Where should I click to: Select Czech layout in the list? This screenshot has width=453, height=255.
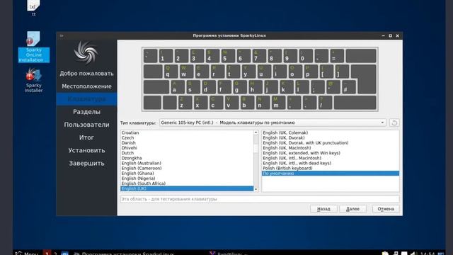[187, 138]
